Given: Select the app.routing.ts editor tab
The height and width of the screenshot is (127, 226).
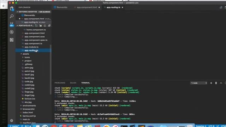Looking at the screenshot, I should point(113,7).
